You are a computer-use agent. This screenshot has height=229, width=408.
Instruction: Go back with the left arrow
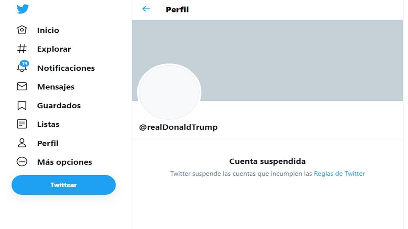pos(146,9)
